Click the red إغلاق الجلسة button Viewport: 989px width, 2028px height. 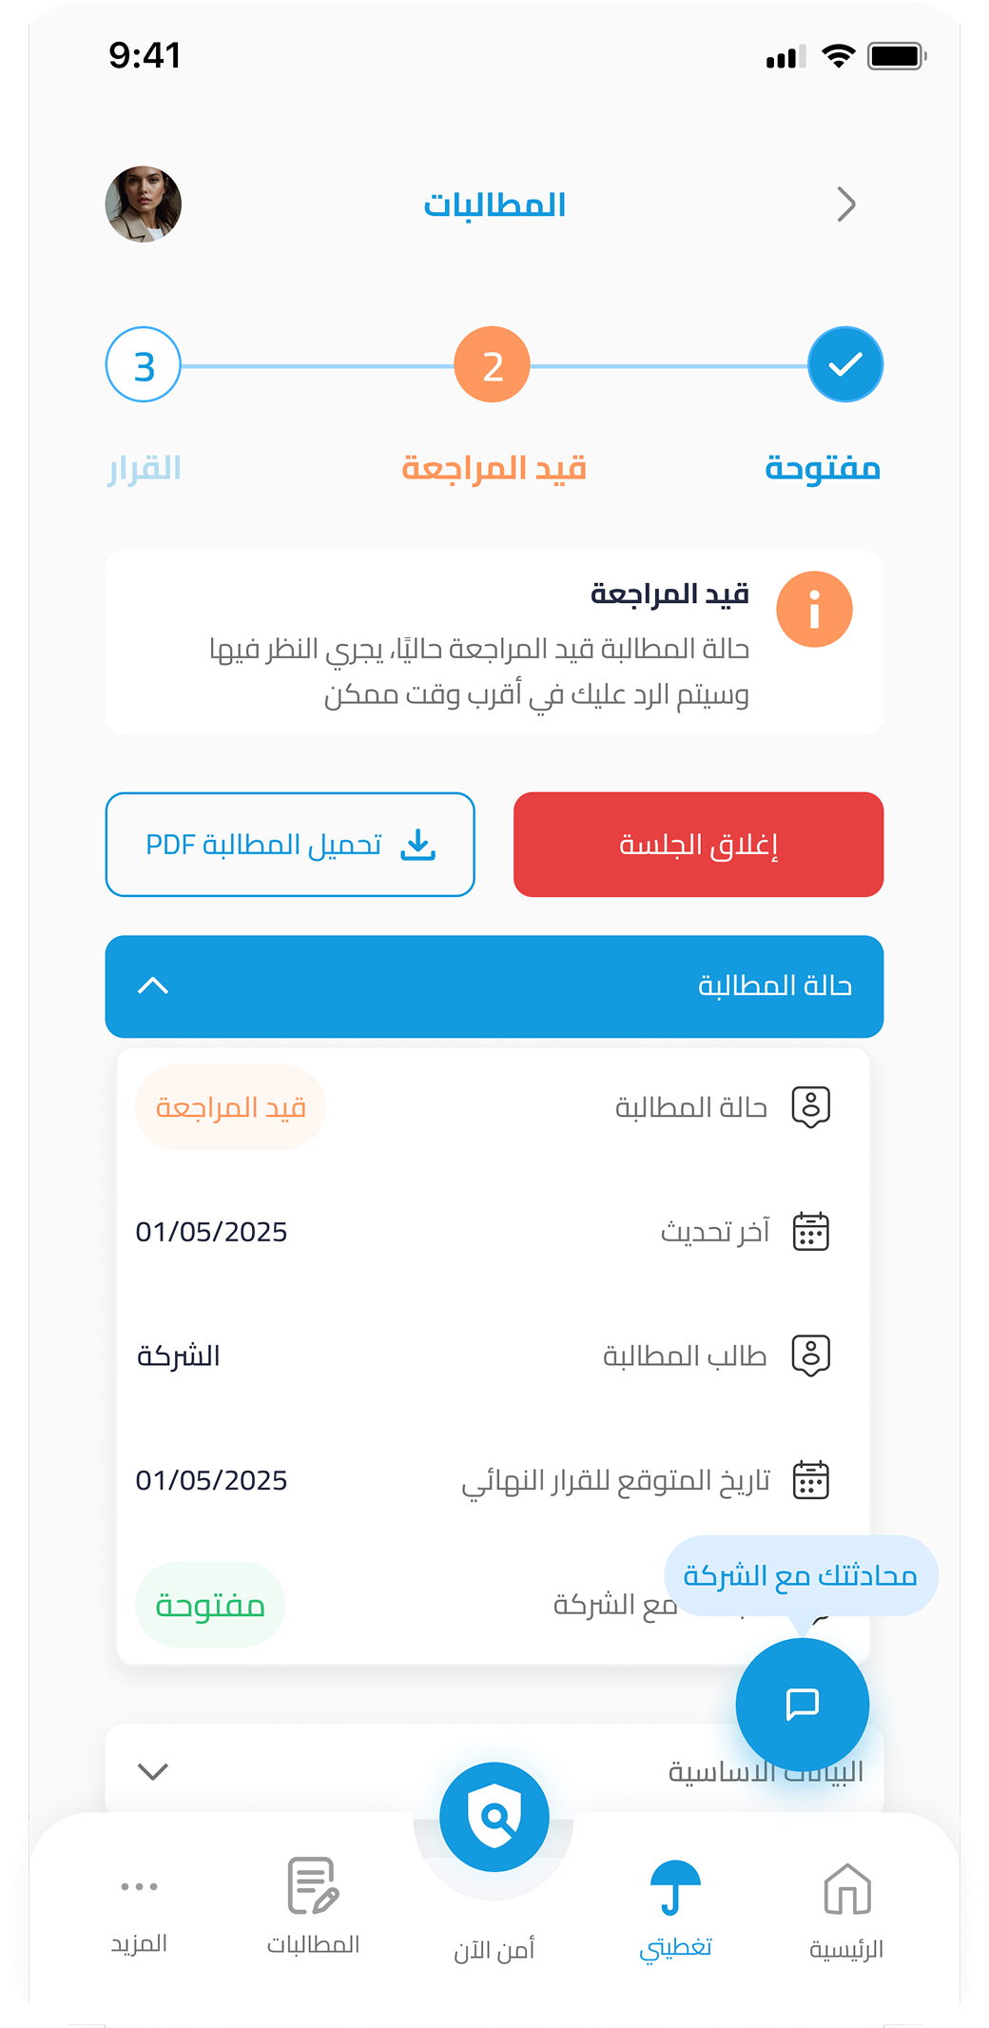pyautogui.click(x=699, y=845)
